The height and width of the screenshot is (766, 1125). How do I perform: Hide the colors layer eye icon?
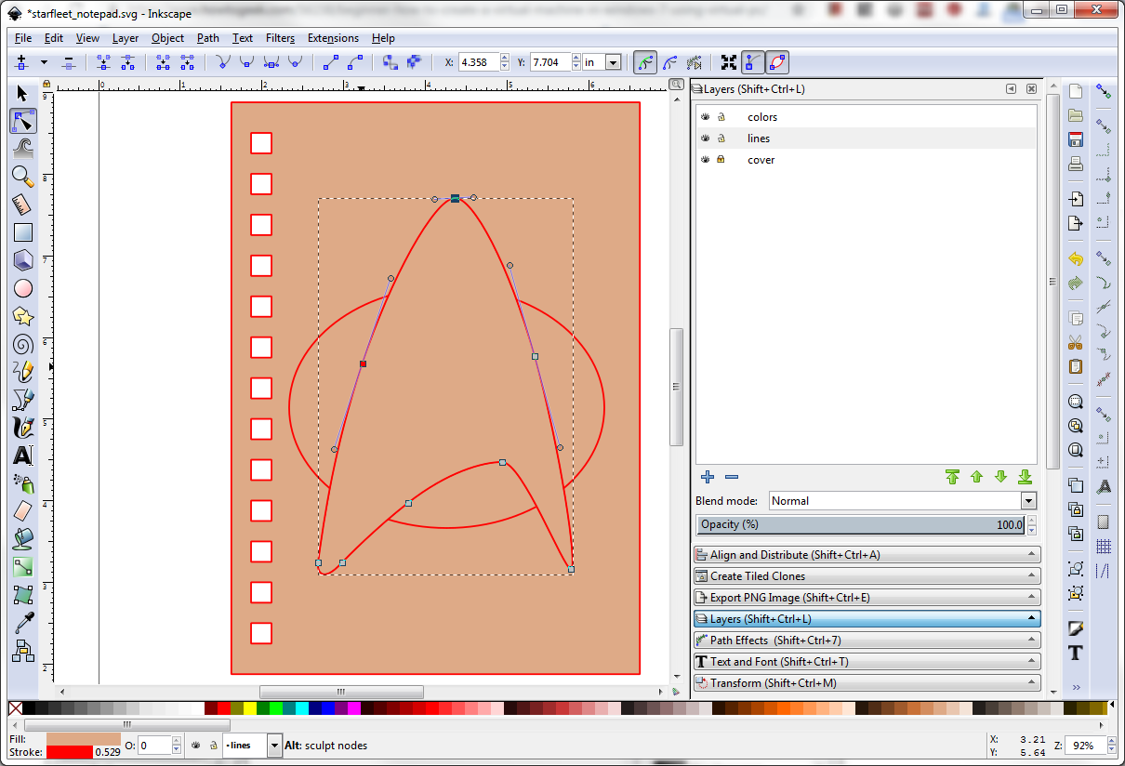tap(706, 117)
